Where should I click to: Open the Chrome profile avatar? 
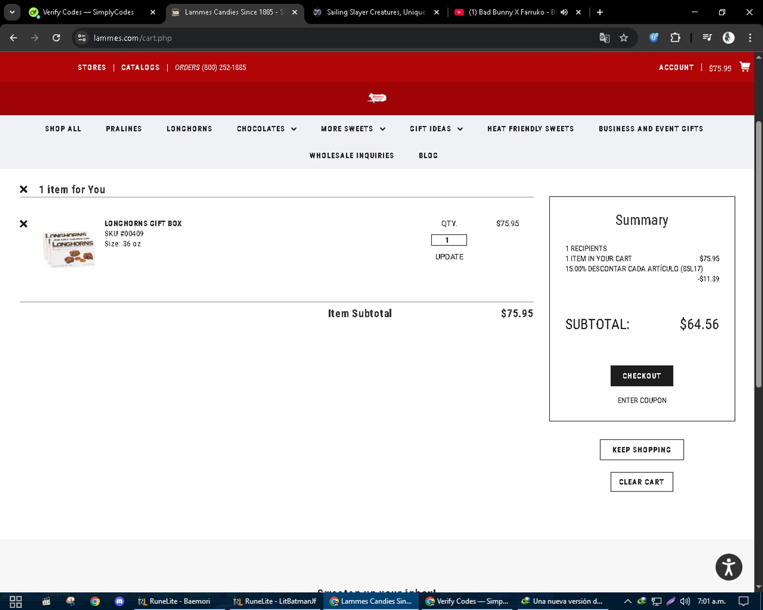point(728,38)
